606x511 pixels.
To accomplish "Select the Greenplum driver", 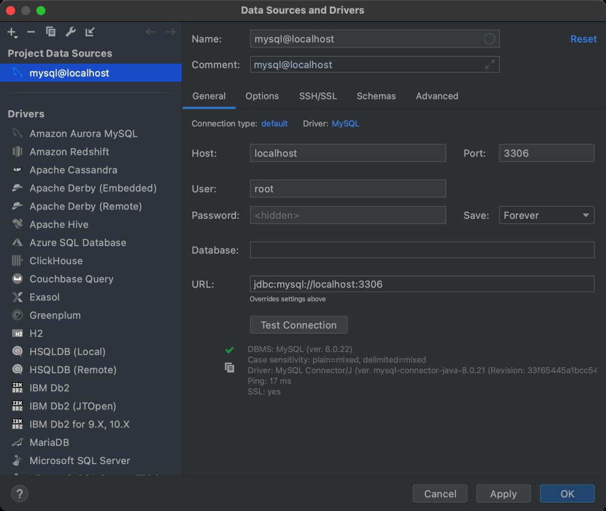I will point(91,315).
